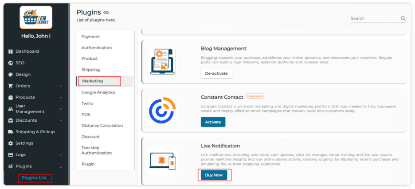Select the Marketing plugin category
This screenshot has height=189, width=415.
pyautogui.click(x=92, y=81)
